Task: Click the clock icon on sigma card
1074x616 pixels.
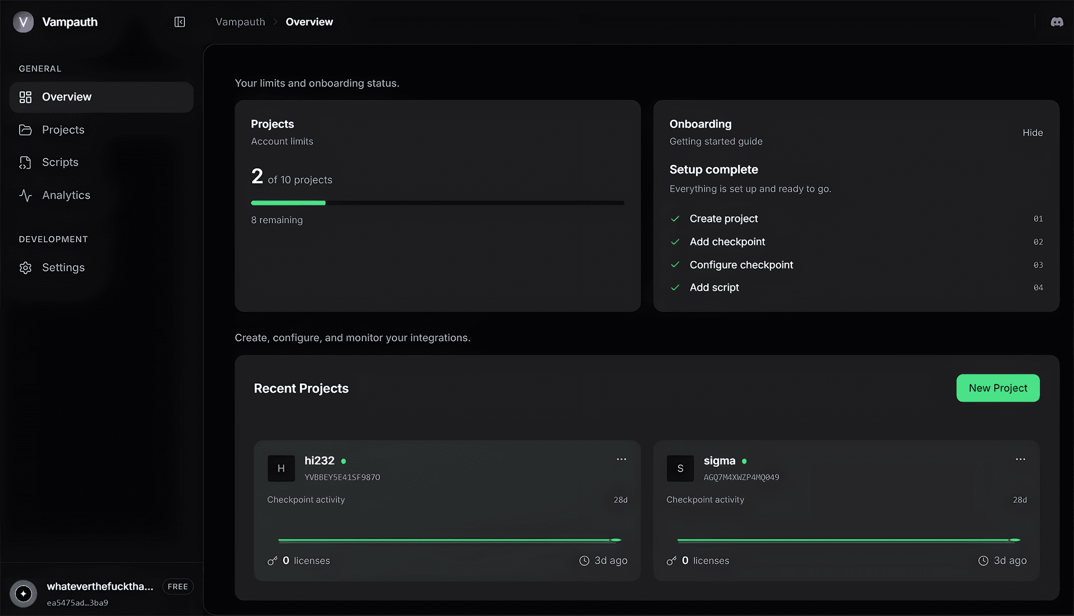Action: [x=983, y=561]
